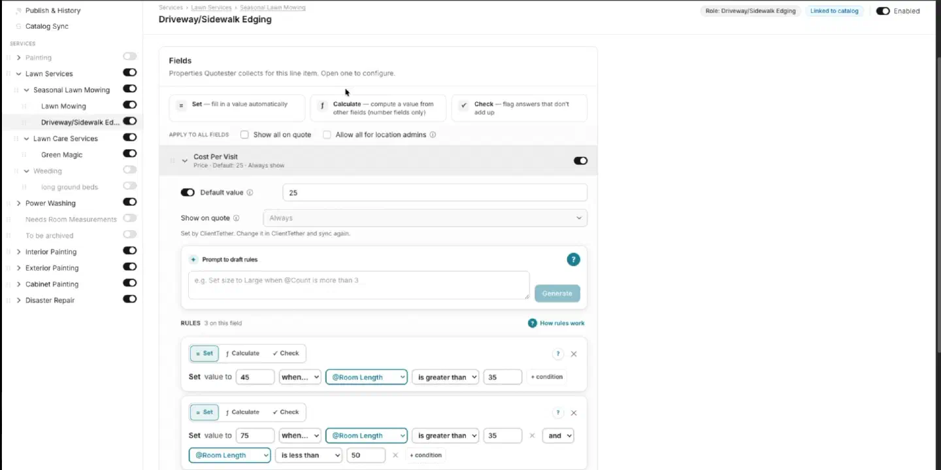The image size is (941, 470).
Task: Click the Default value input showing 25
Action: point(435,193)
